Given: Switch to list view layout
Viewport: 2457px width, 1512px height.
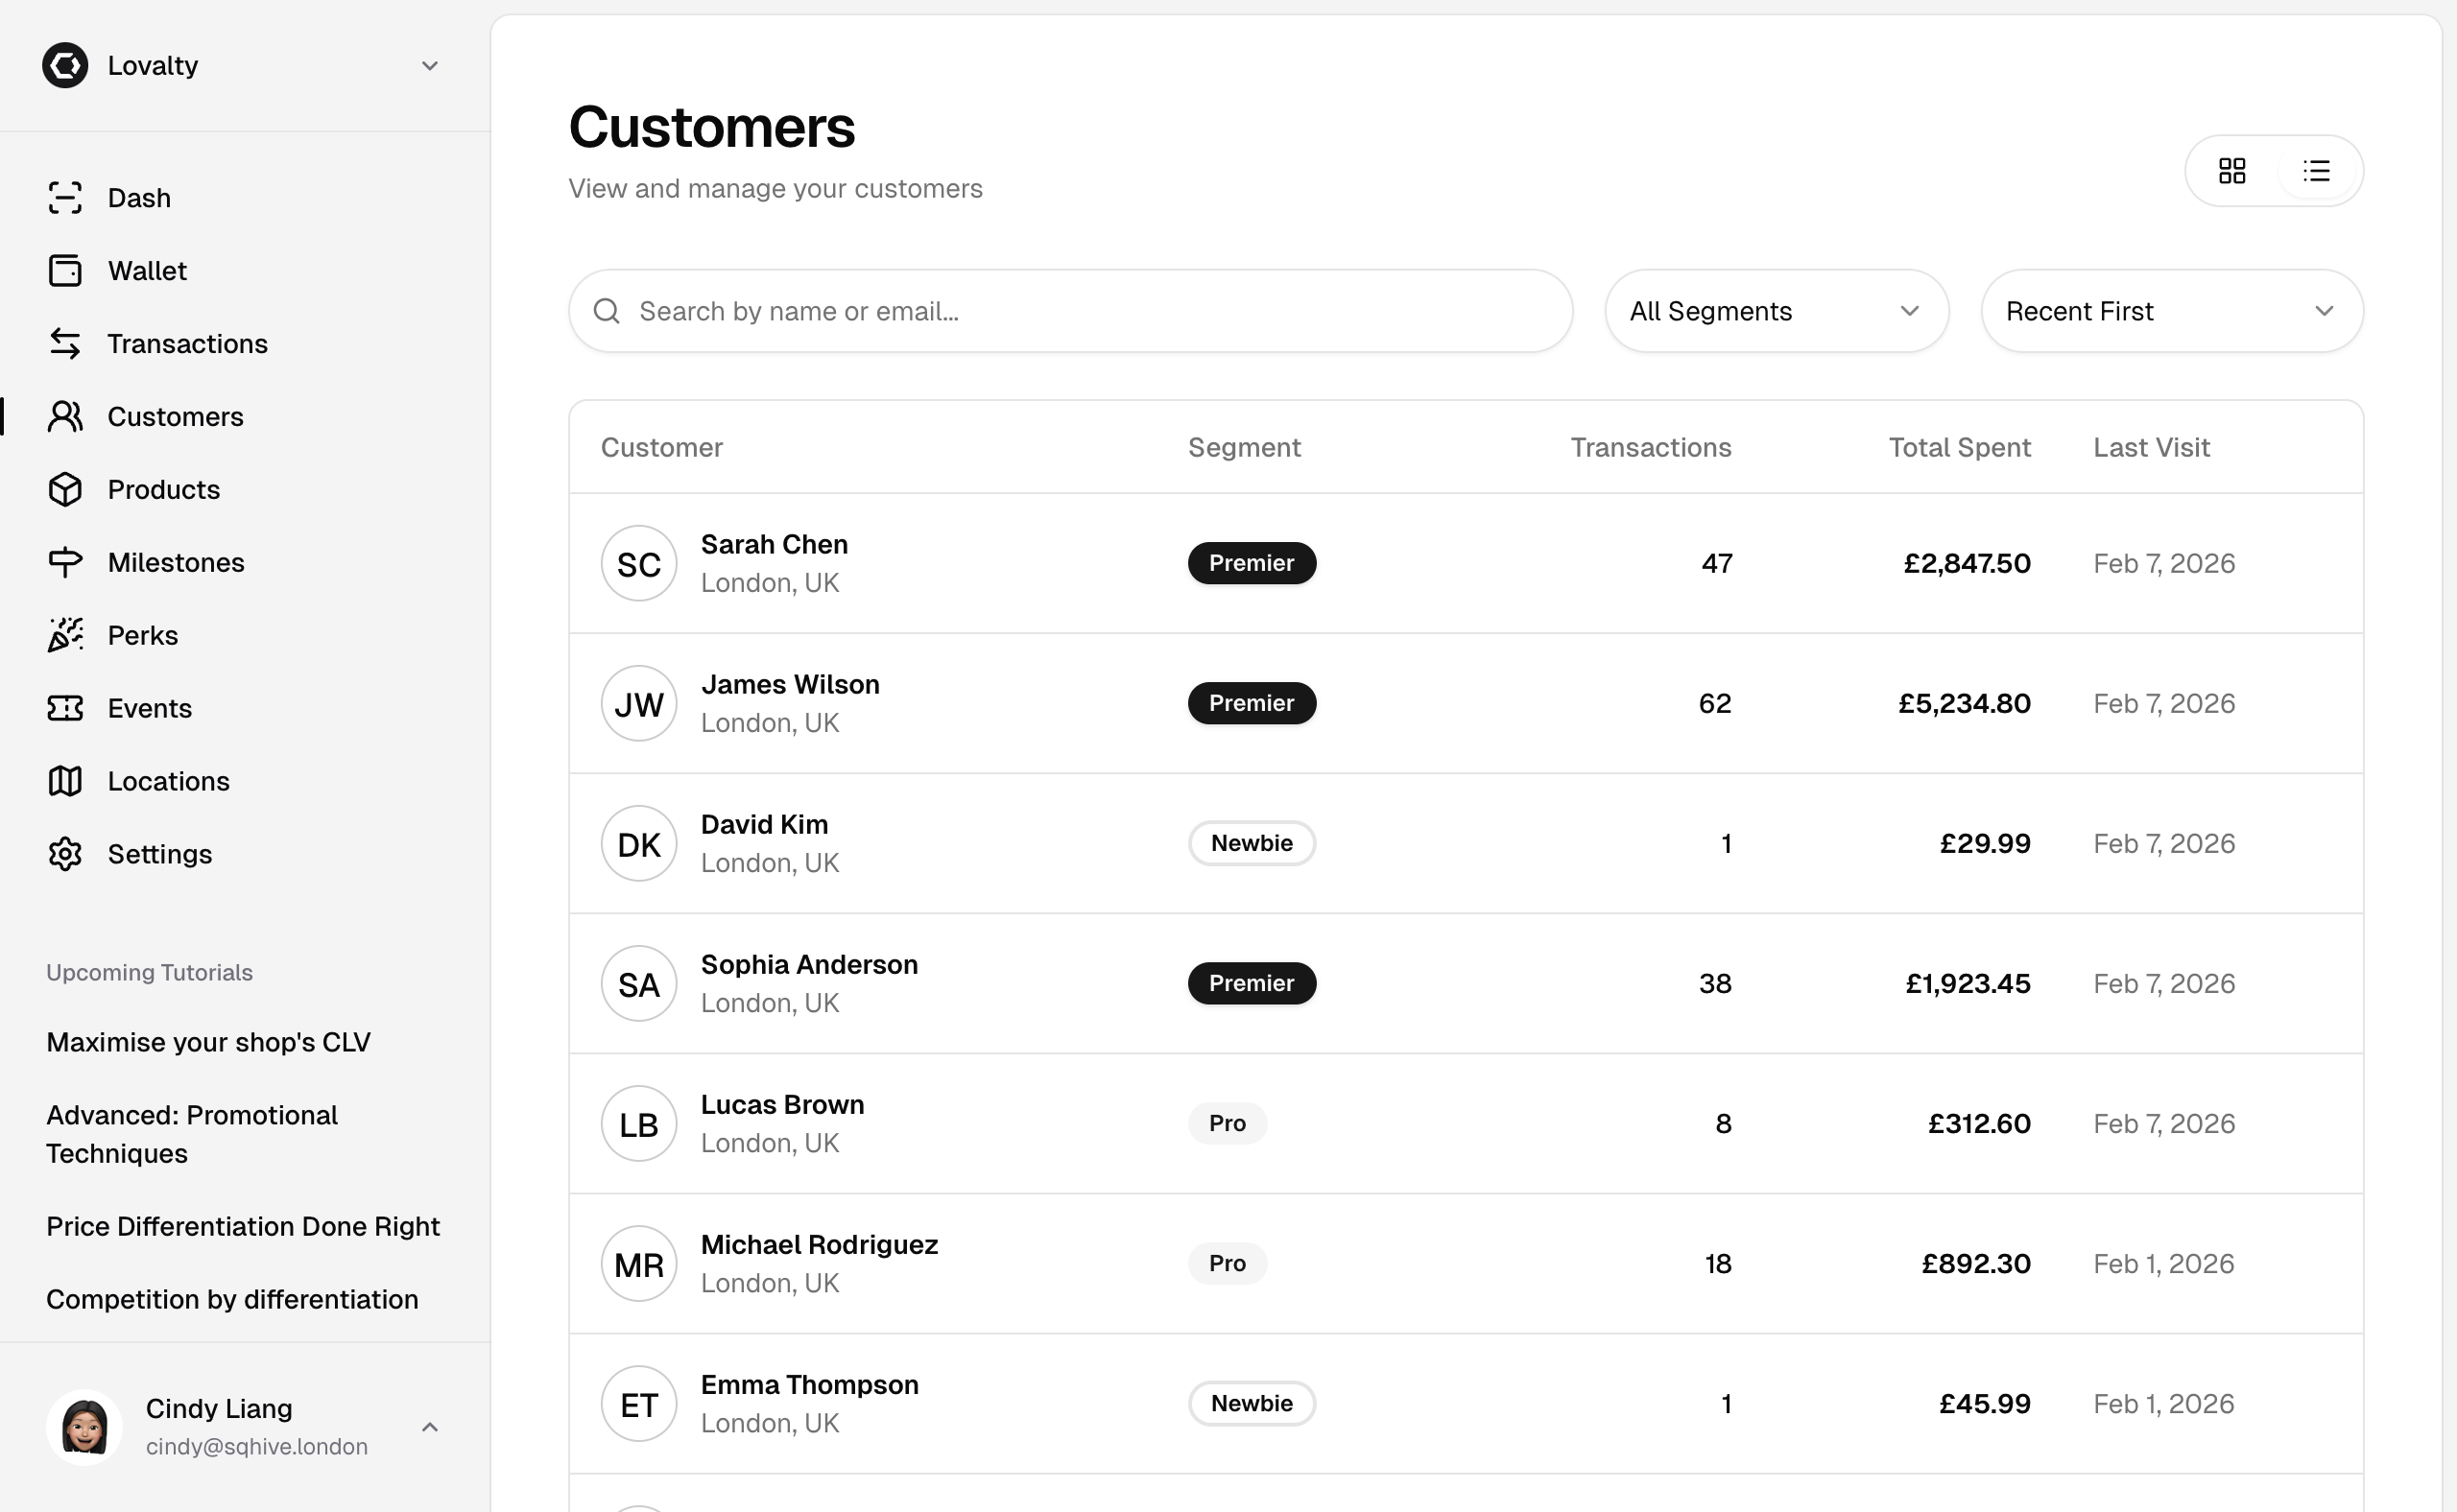Looking at the screenshot, I should click(x=2316, y=171).
